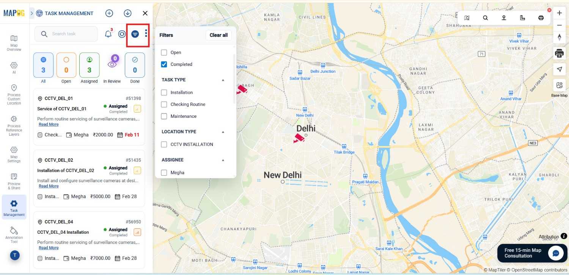Open Map Settings from the left sidebar
Viewport: 569px width, 275px height.
point(14,154)
